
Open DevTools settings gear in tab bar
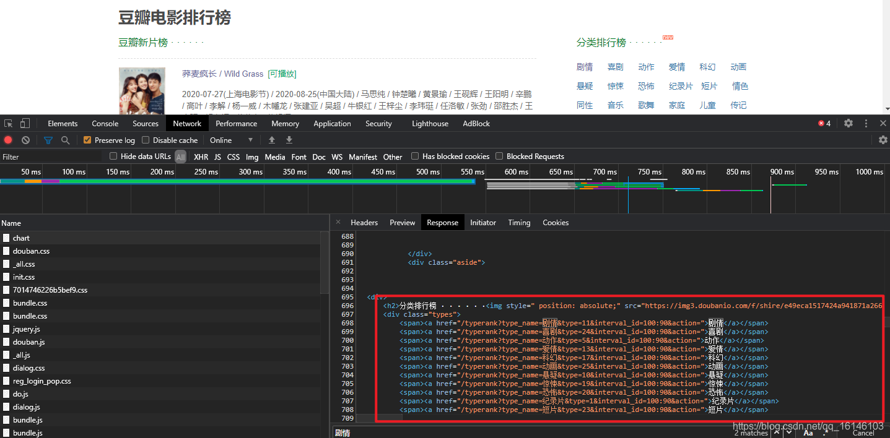coord(849,123)
